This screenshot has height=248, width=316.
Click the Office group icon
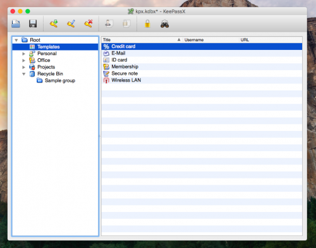tap(32, 60)
